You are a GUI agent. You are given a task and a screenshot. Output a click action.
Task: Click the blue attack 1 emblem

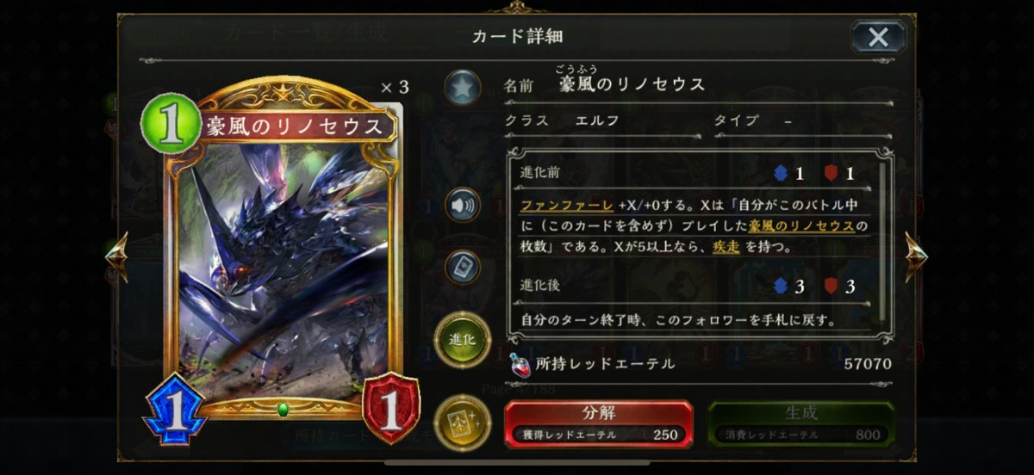173,411
